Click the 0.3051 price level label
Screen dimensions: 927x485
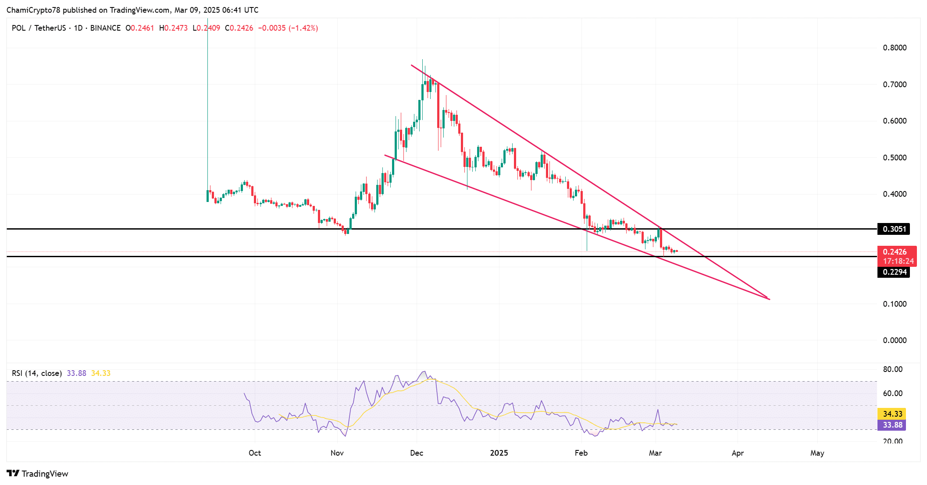pos(894,229)
